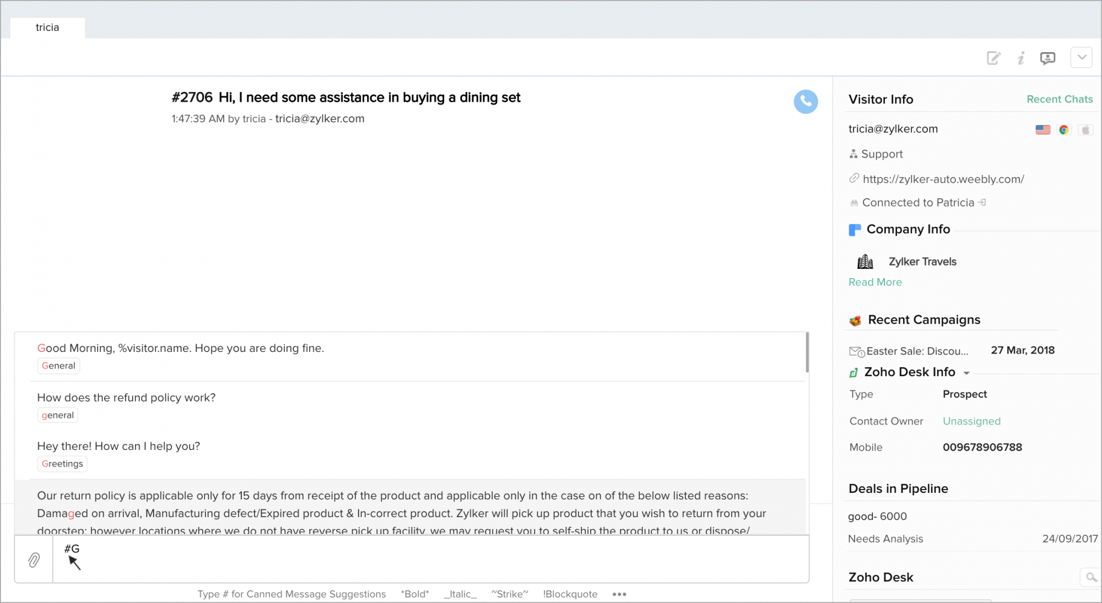This screenshot has width=1102, height=603.
Task: Click the Read More link
Action: pos(875,282)
